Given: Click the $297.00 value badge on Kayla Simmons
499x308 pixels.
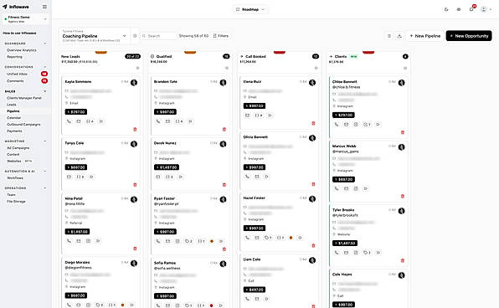Looking at the screenshot, I should click(x=75, y=112).
